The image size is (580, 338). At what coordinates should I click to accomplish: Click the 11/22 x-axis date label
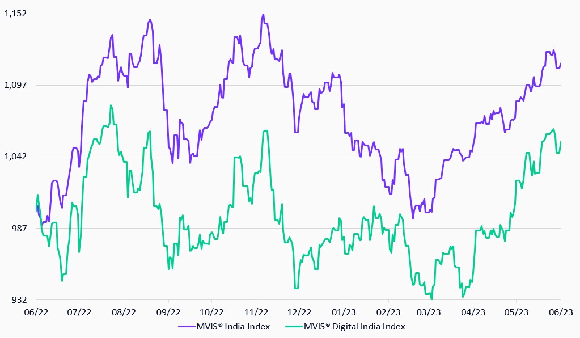(256, 311)
